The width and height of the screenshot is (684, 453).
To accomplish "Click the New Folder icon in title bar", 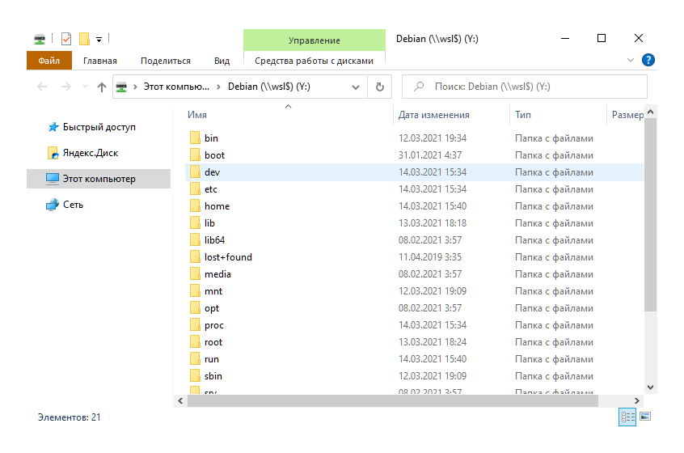I will [x=84, y=39].
